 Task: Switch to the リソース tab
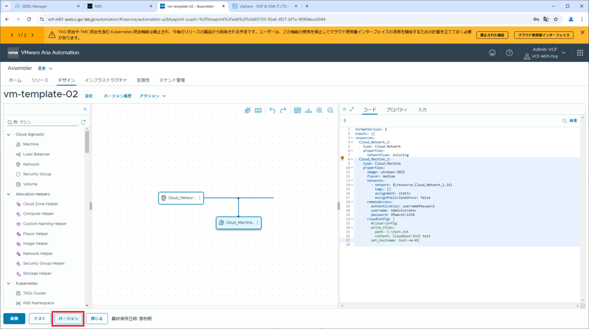[x=40, y=80]
